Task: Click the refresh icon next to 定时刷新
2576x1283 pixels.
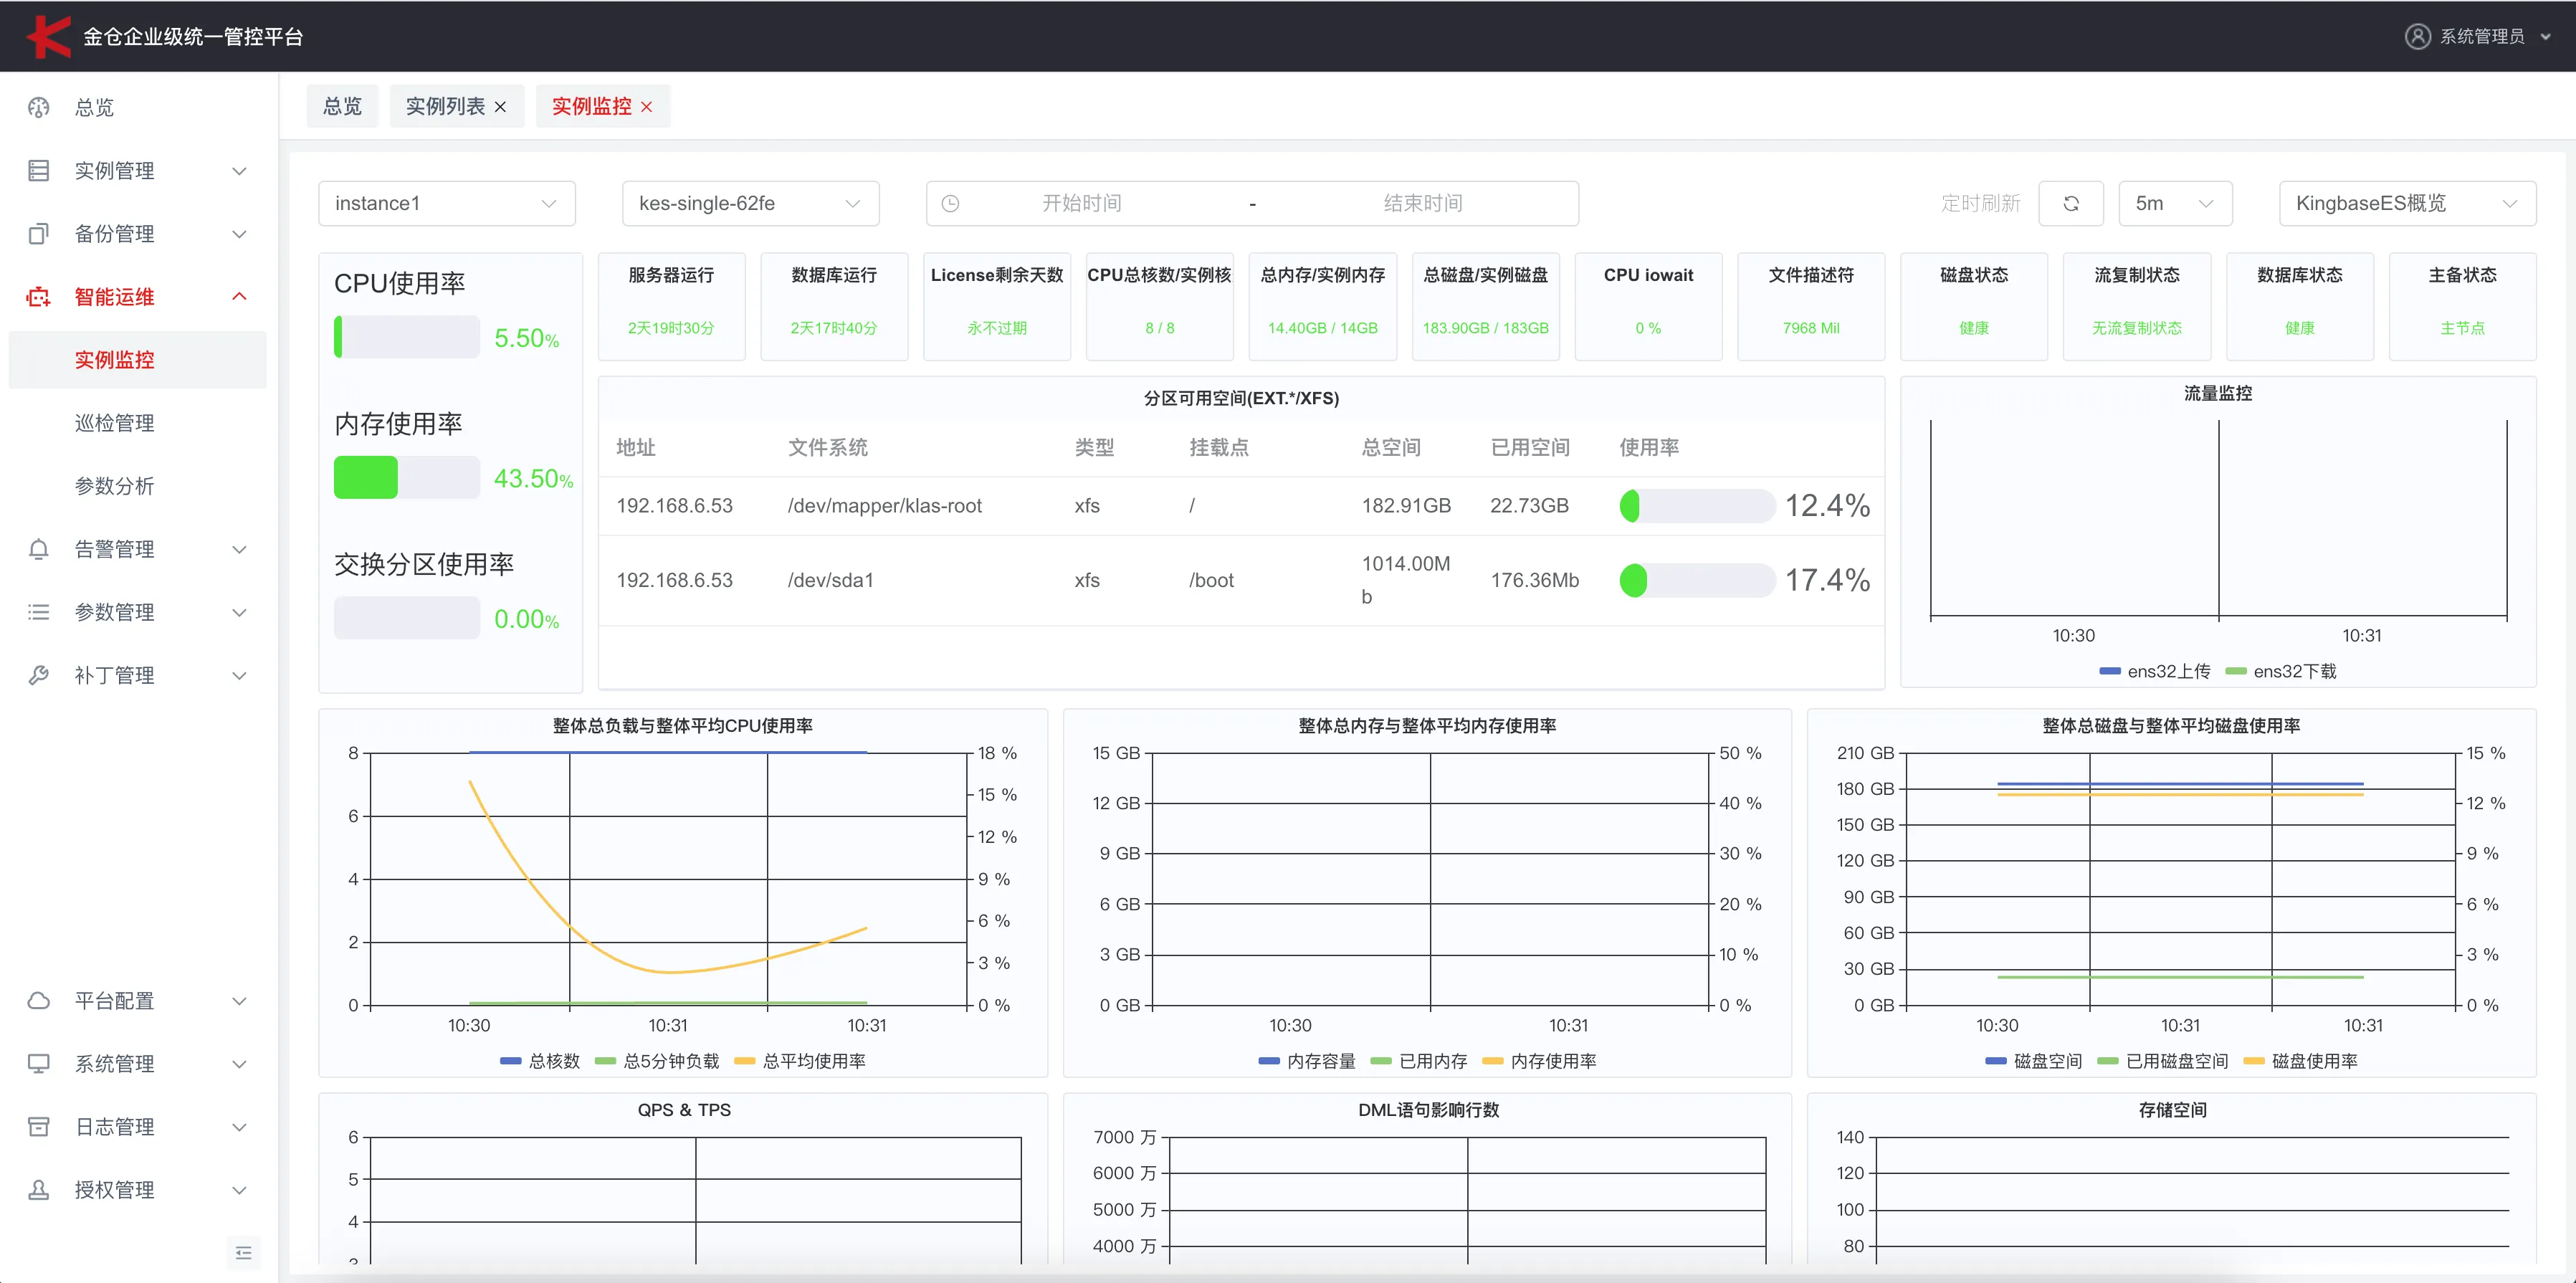Action: pos(2071,203)
